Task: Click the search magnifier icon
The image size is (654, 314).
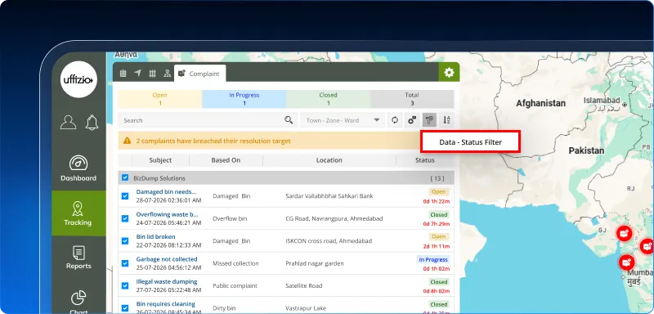Action: click(289, 120)
